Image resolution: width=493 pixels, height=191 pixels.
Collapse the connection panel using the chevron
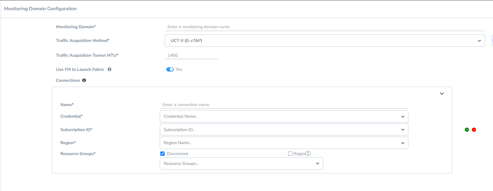coord(441,94)
